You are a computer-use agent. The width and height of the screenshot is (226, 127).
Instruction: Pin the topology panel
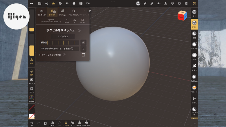89,11
